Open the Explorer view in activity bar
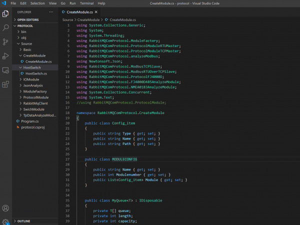This screenshot has height=225, width=300. coord(5,13)
